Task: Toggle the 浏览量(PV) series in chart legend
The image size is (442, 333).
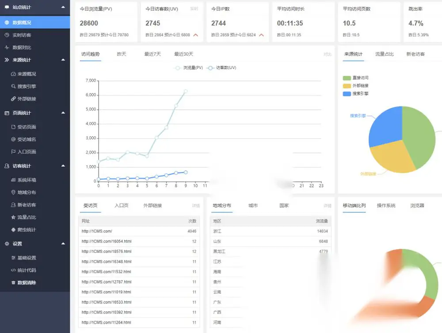Action: (188, 68)
